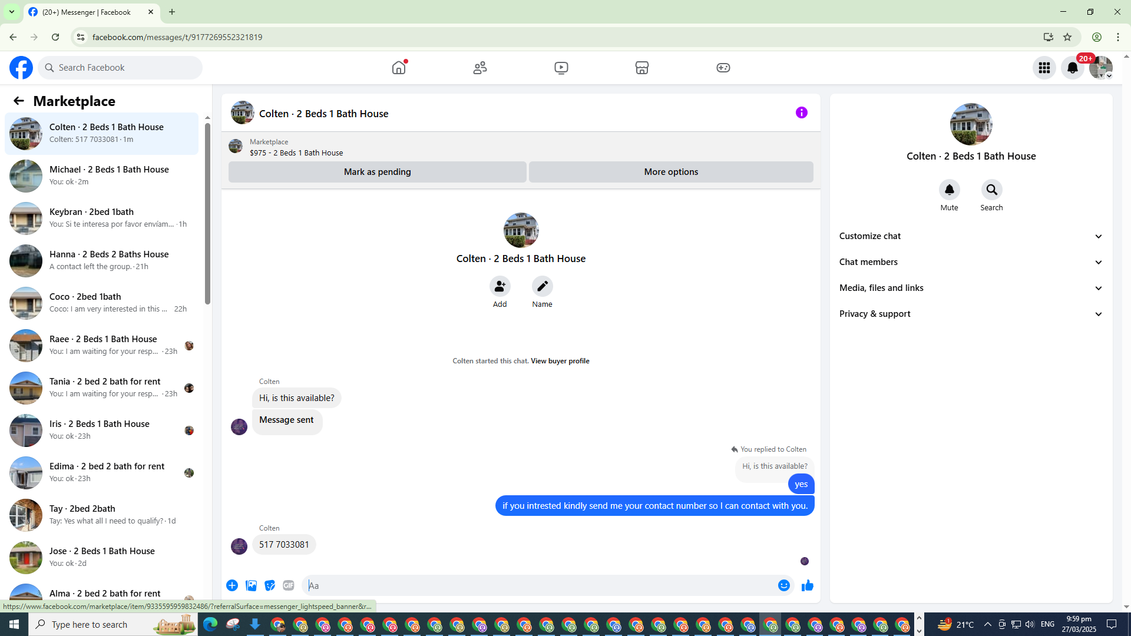Choose a GIF in composer

(x=289, y=585)
